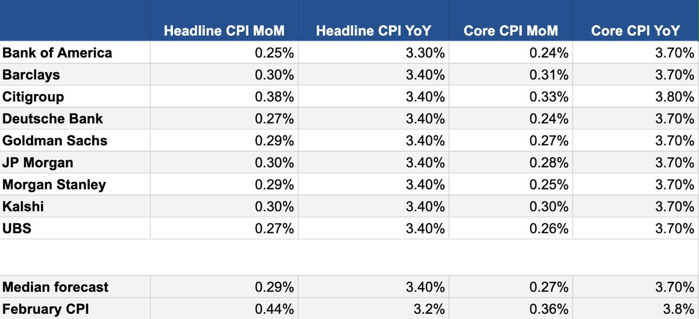Select the Morgan Stanley name cell
Viewport: 699px width, 319px height.
click(54, 185)
